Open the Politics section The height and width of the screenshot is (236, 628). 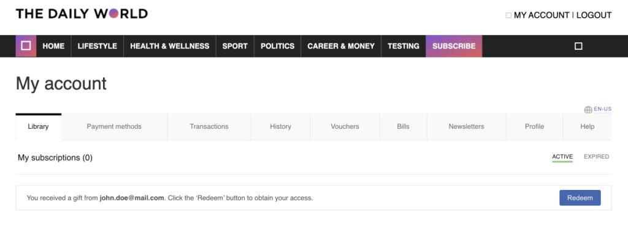[278, 46]
